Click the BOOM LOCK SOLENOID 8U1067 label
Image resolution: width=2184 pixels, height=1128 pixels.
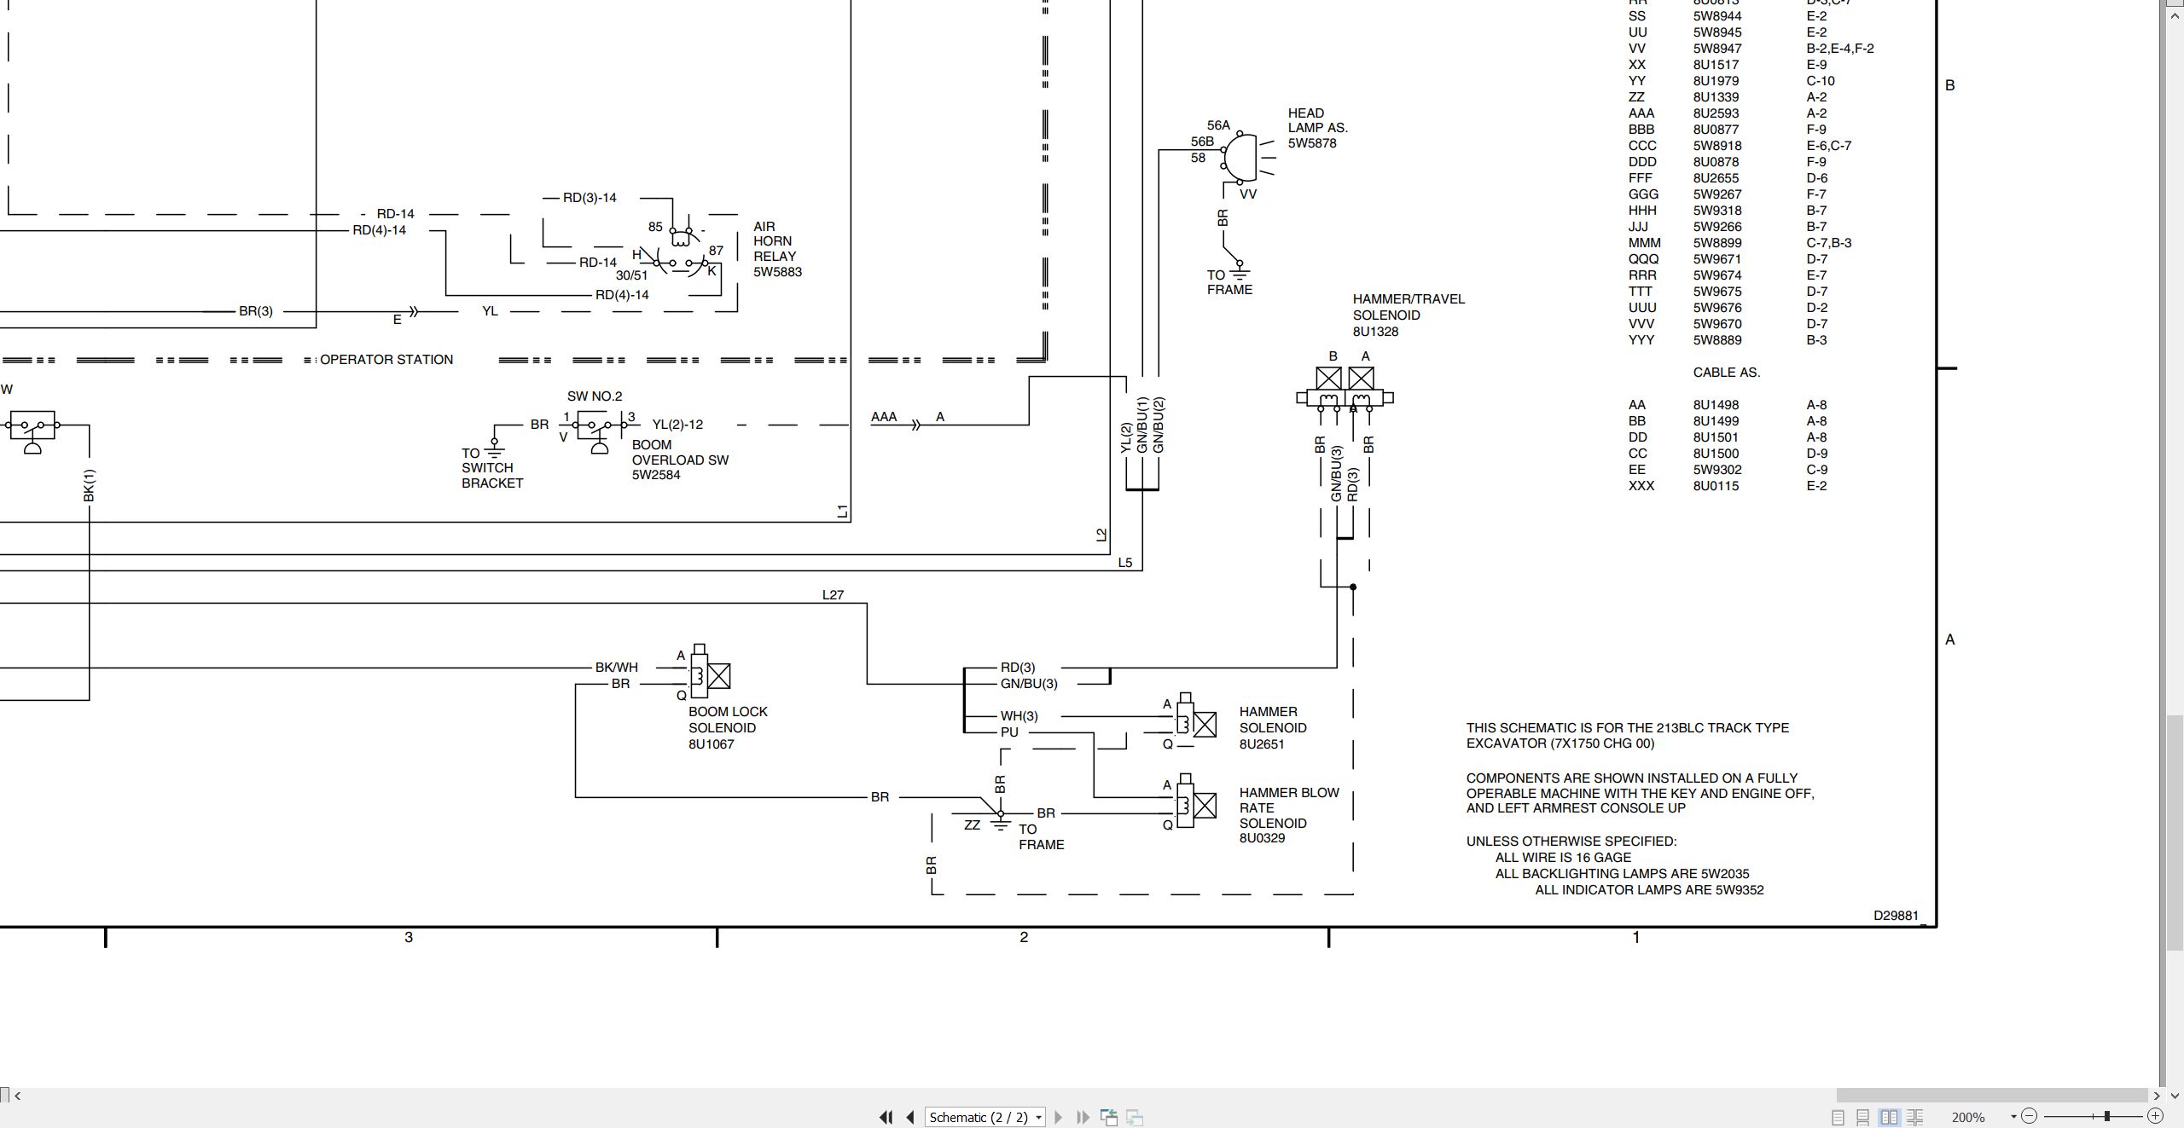pos(728,728)
